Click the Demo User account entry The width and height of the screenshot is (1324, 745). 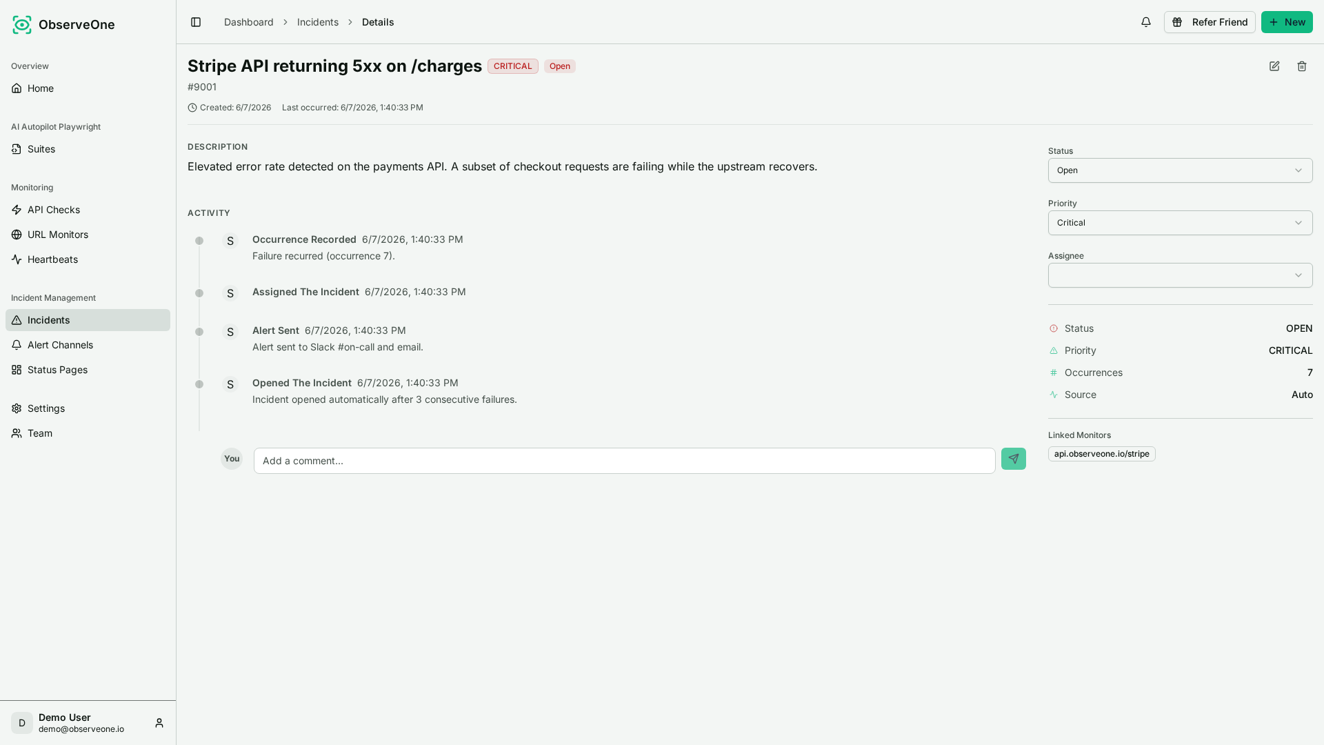click(x=88, y=723)
